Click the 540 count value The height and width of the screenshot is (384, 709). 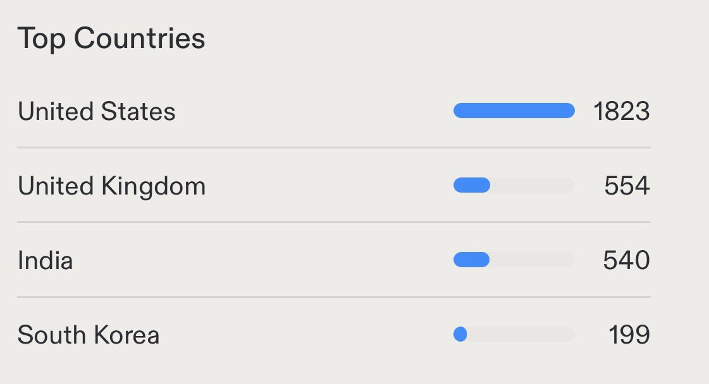click(626, 260)
